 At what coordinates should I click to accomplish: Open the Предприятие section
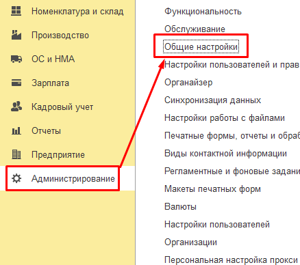click(x=58, y=154)
